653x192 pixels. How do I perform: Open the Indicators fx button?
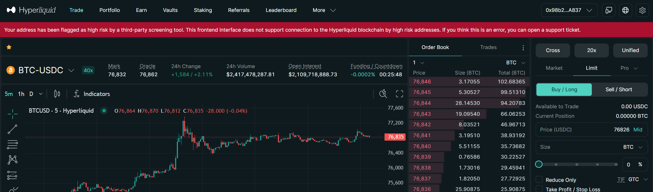point(92,94)
